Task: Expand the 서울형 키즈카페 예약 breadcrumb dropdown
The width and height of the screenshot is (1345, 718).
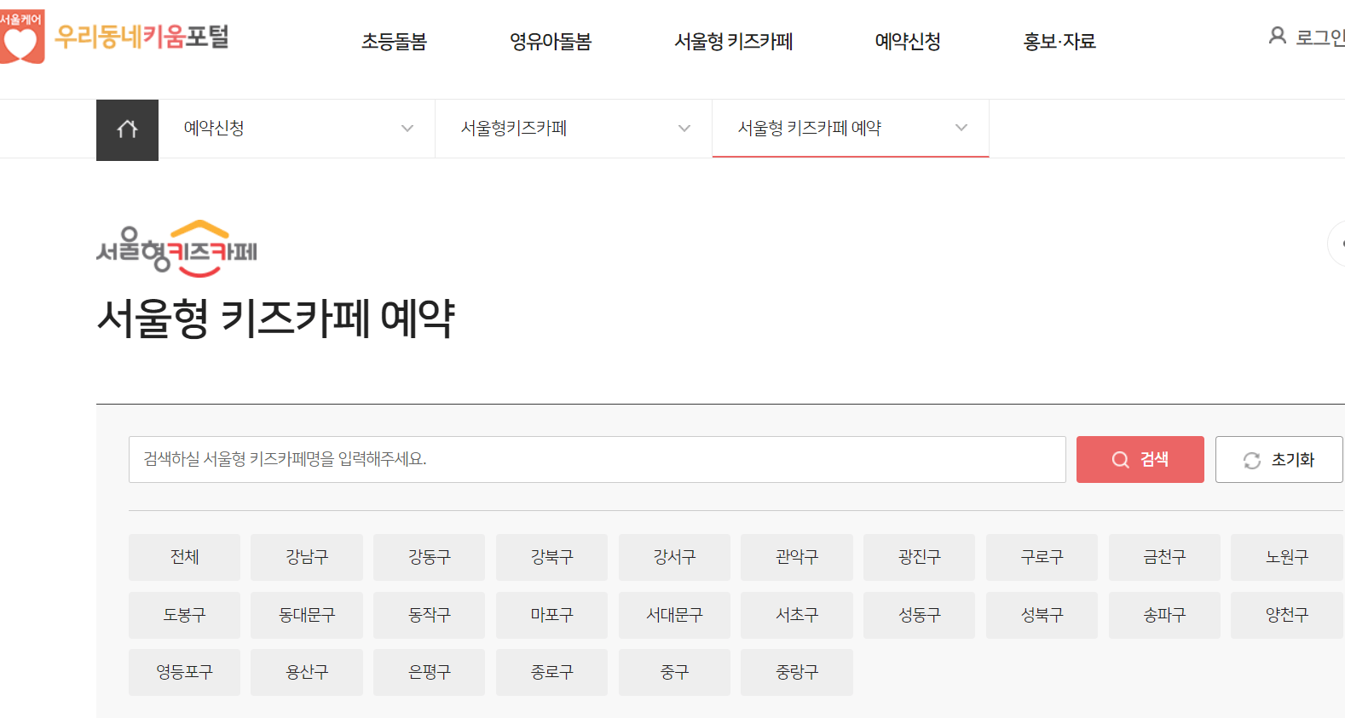Action: click(851, 129)
